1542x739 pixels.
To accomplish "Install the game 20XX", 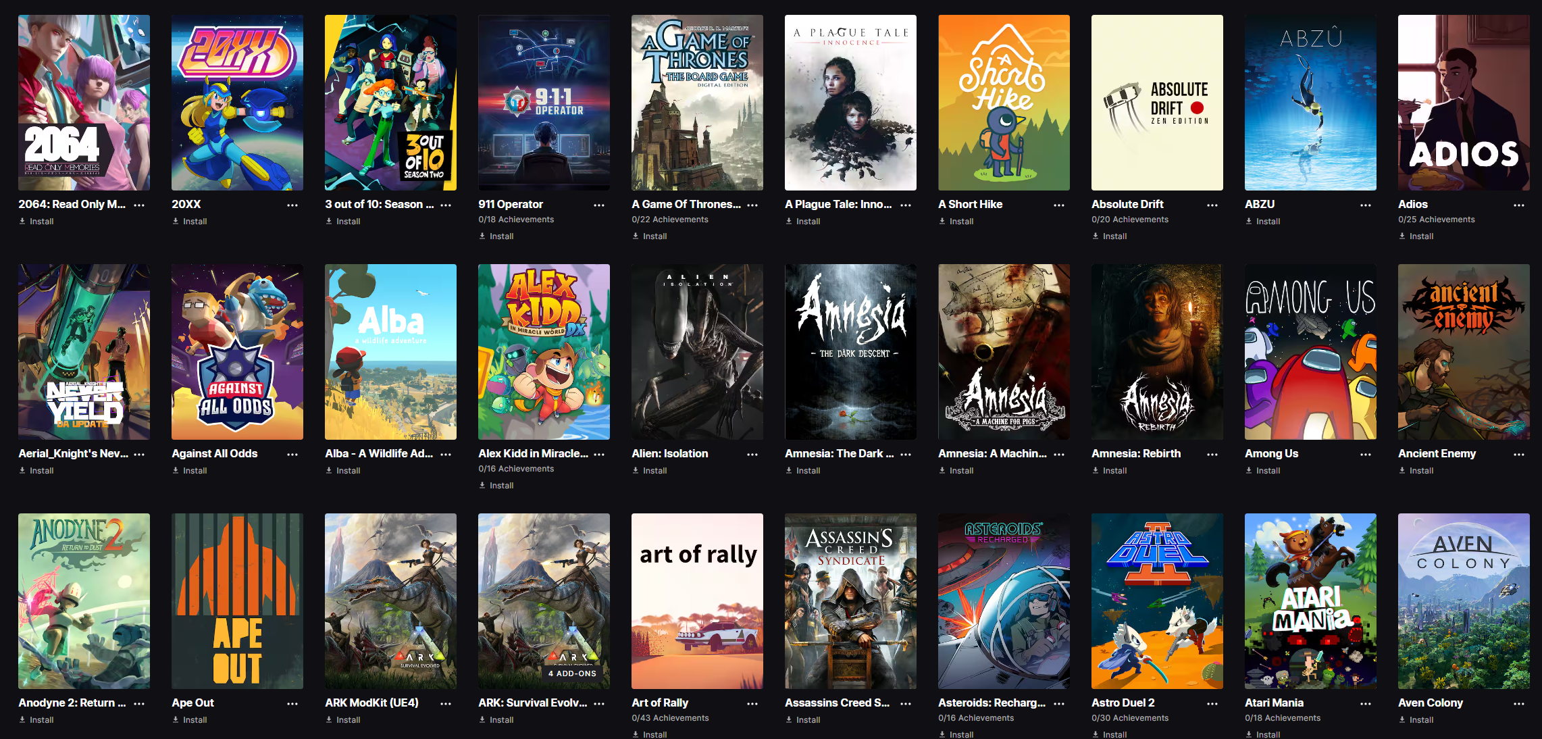I will tap(190, 222).
